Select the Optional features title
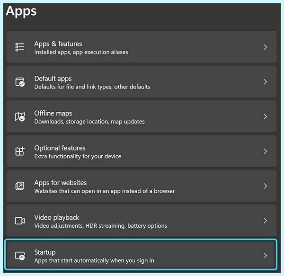This screenshot has width=284, height=276. [x=60, y=148]
